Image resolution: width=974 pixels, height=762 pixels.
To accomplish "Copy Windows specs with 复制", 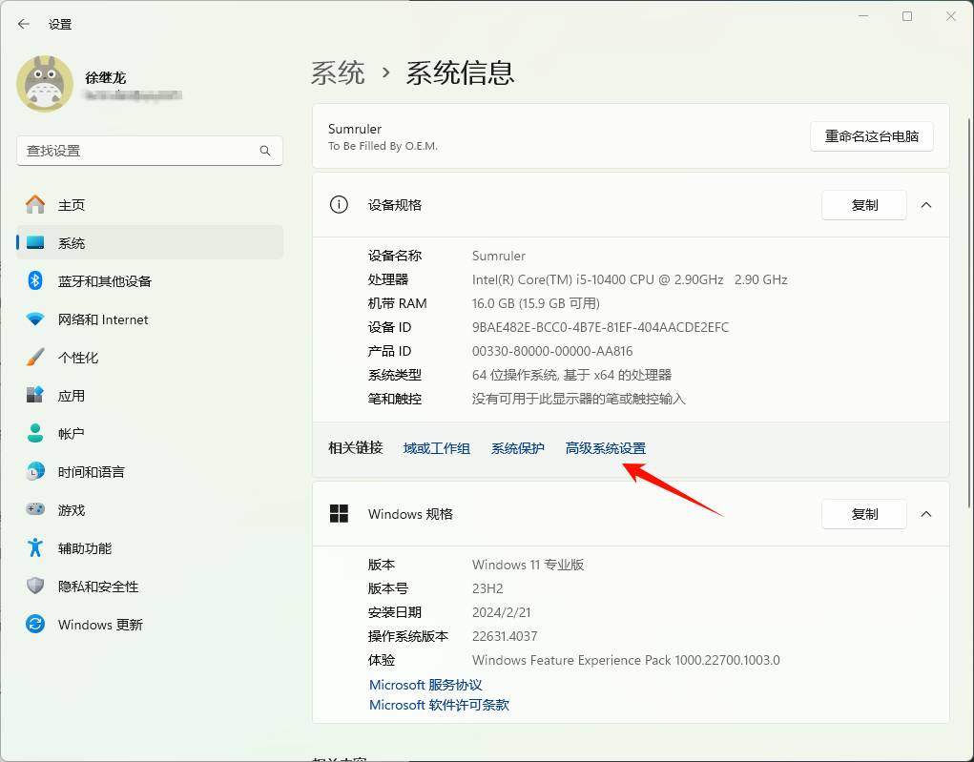I will click(864, 514).
